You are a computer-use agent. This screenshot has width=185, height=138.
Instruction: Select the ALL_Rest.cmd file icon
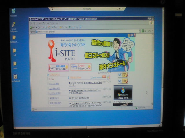pos(15,78)
